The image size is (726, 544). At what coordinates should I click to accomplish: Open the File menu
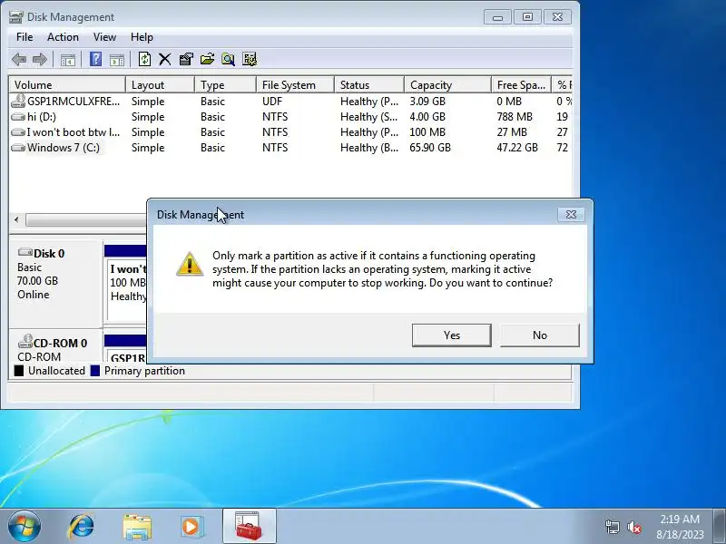click(25, 37)
